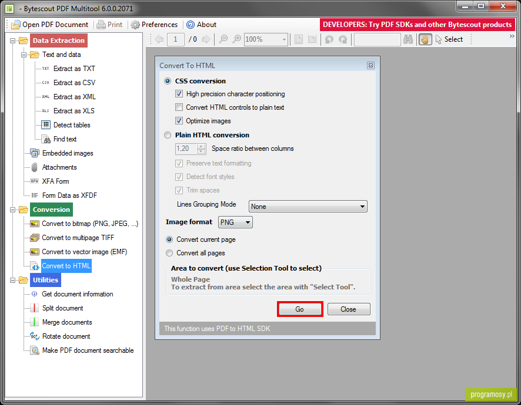Expand the toolbar overflow chevron

pos(512,36)
